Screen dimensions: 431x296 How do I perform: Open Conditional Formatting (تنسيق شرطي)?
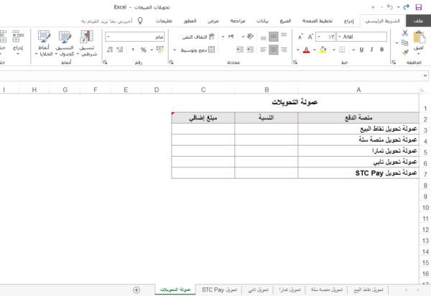tap(87, 43)
